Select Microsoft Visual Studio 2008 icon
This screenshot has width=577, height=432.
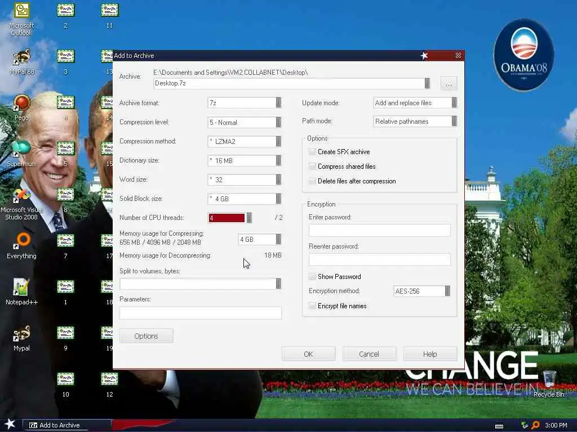[x=21, y=204]
